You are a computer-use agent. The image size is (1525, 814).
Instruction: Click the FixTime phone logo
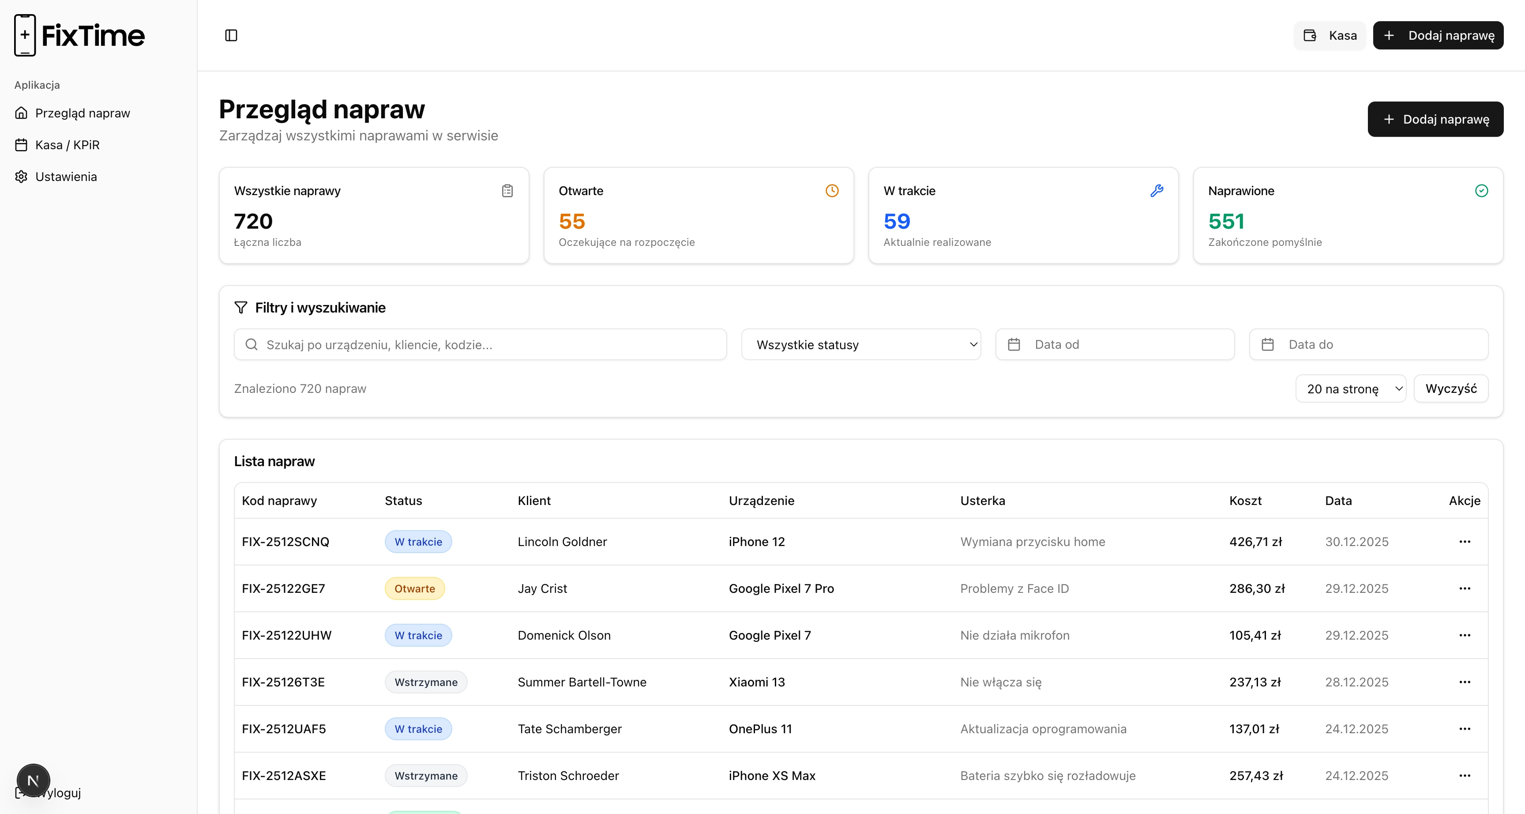(25, 36)
